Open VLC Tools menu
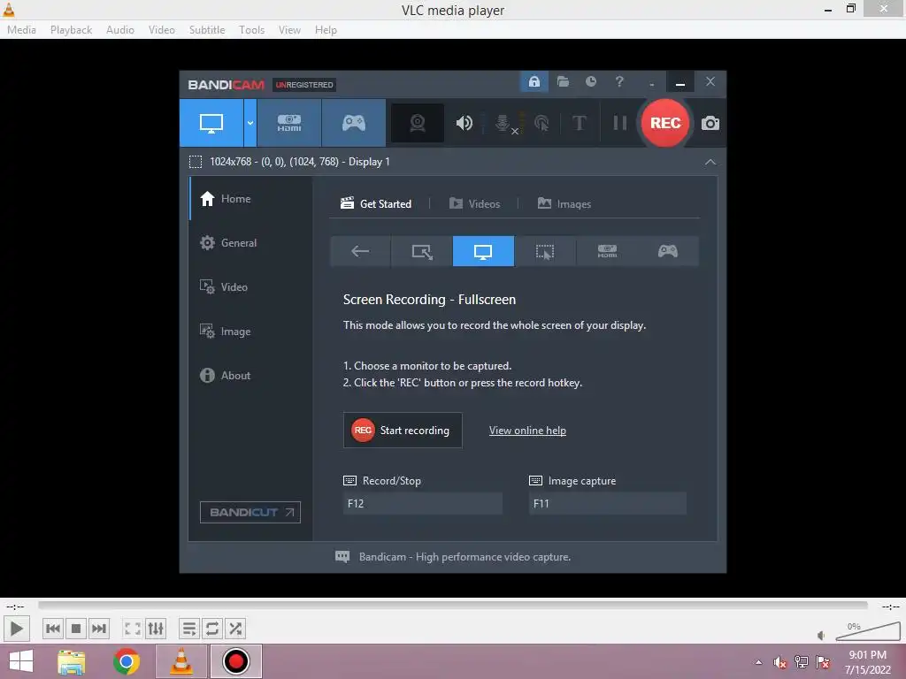The height and width of the screenshot is (679, 906). (252, 30)
